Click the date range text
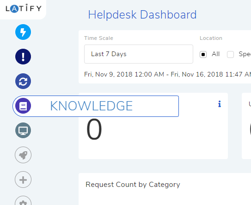251x205 pixels. coord(167,74)
